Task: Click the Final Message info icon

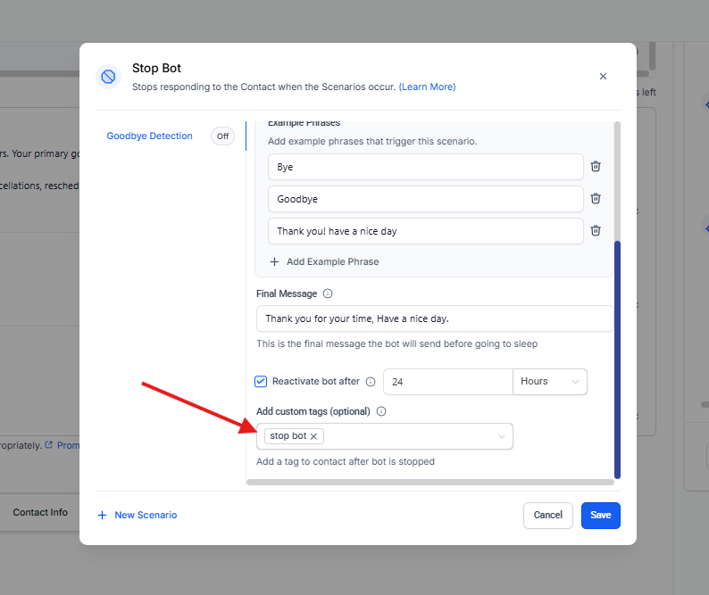Action: tap(328, 293)
